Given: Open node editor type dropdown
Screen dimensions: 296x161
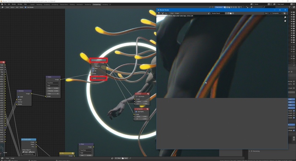Looking at the screenshot, I should tap(3, 7).
